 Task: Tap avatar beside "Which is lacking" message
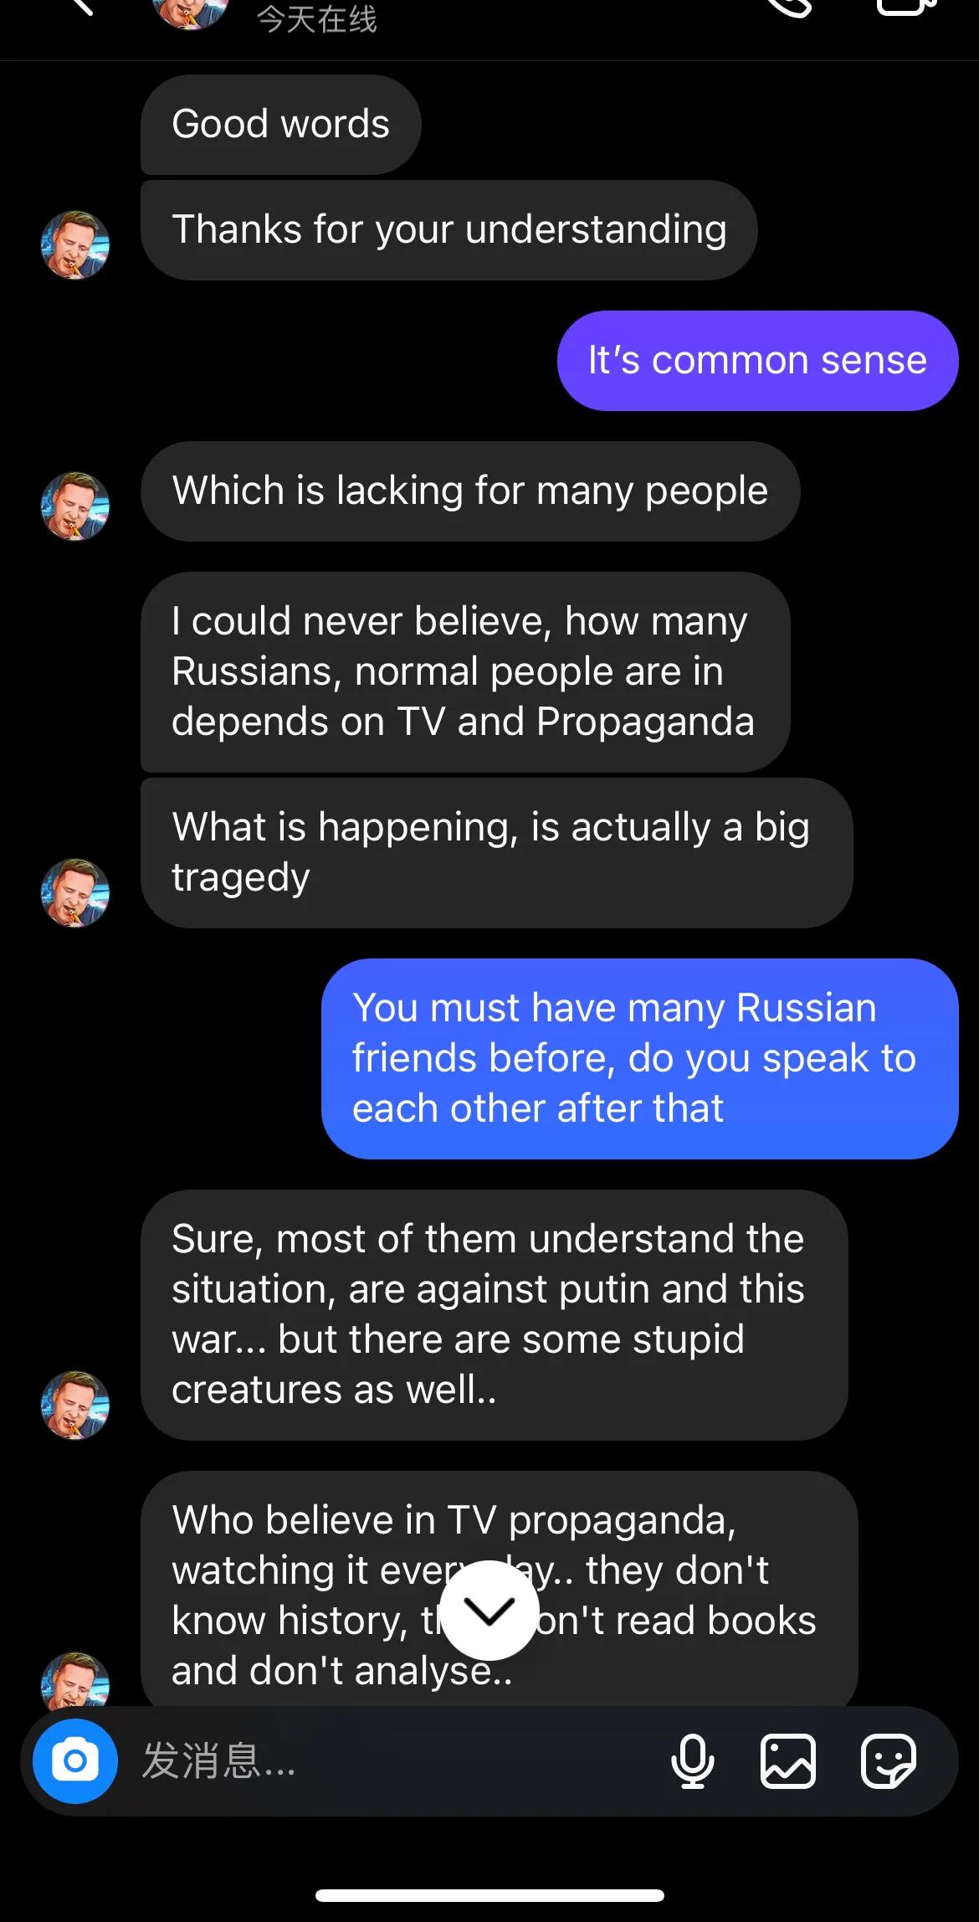75,506
